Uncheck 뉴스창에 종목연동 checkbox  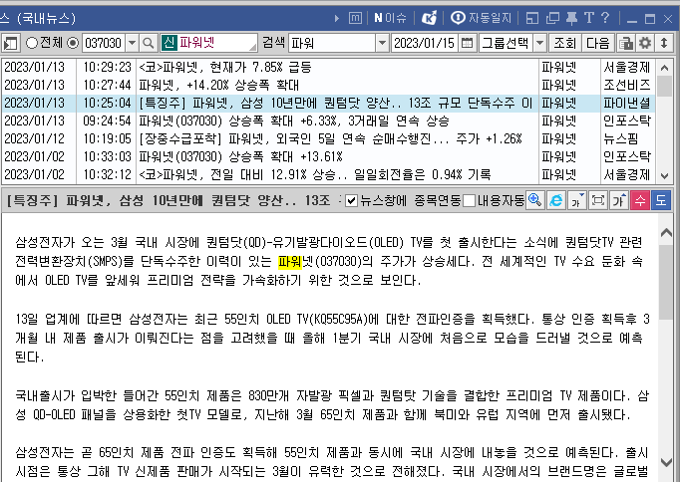tap(351, 201)
